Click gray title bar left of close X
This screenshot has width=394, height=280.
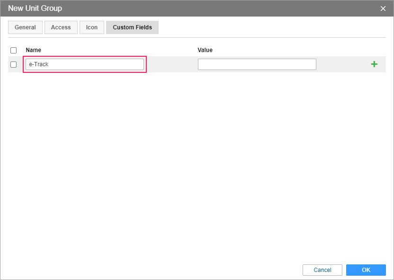tap(221, 9)
